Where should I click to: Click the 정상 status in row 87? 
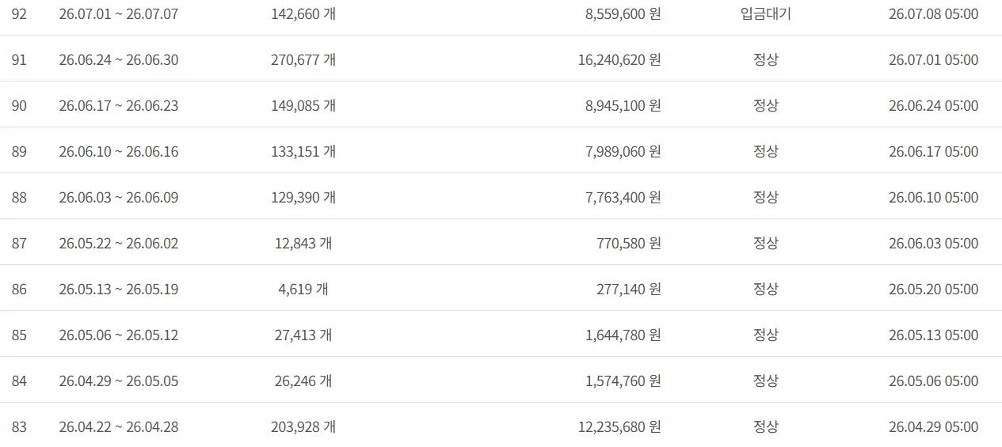pyautogui.click(x=765, y=243)
